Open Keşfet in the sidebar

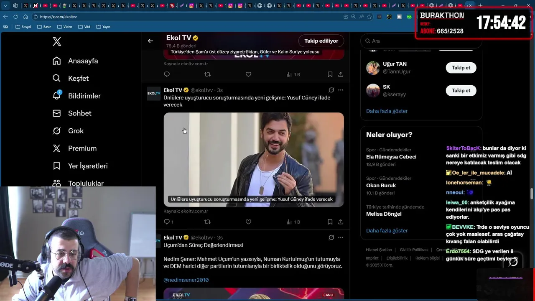(x=71, y=79)
